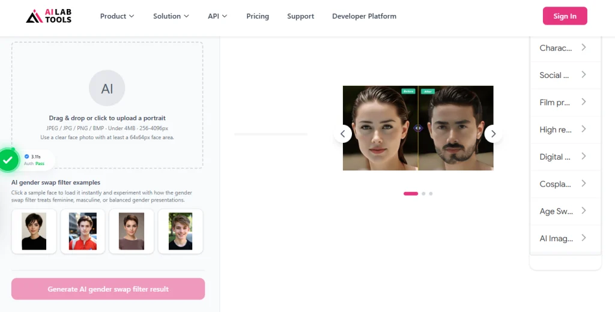This screenshot has width=615, height=312.
Task: Open the Age Swap category chevron
Action: coord(583,211)
